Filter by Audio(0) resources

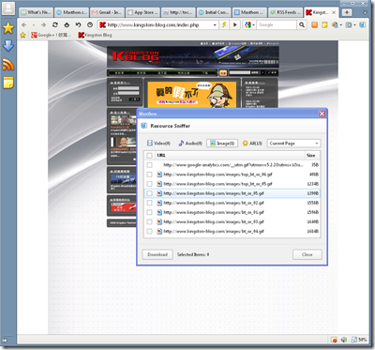190,144
